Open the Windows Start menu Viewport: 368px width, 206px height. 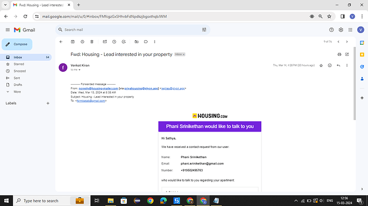[x=6, y=201]
